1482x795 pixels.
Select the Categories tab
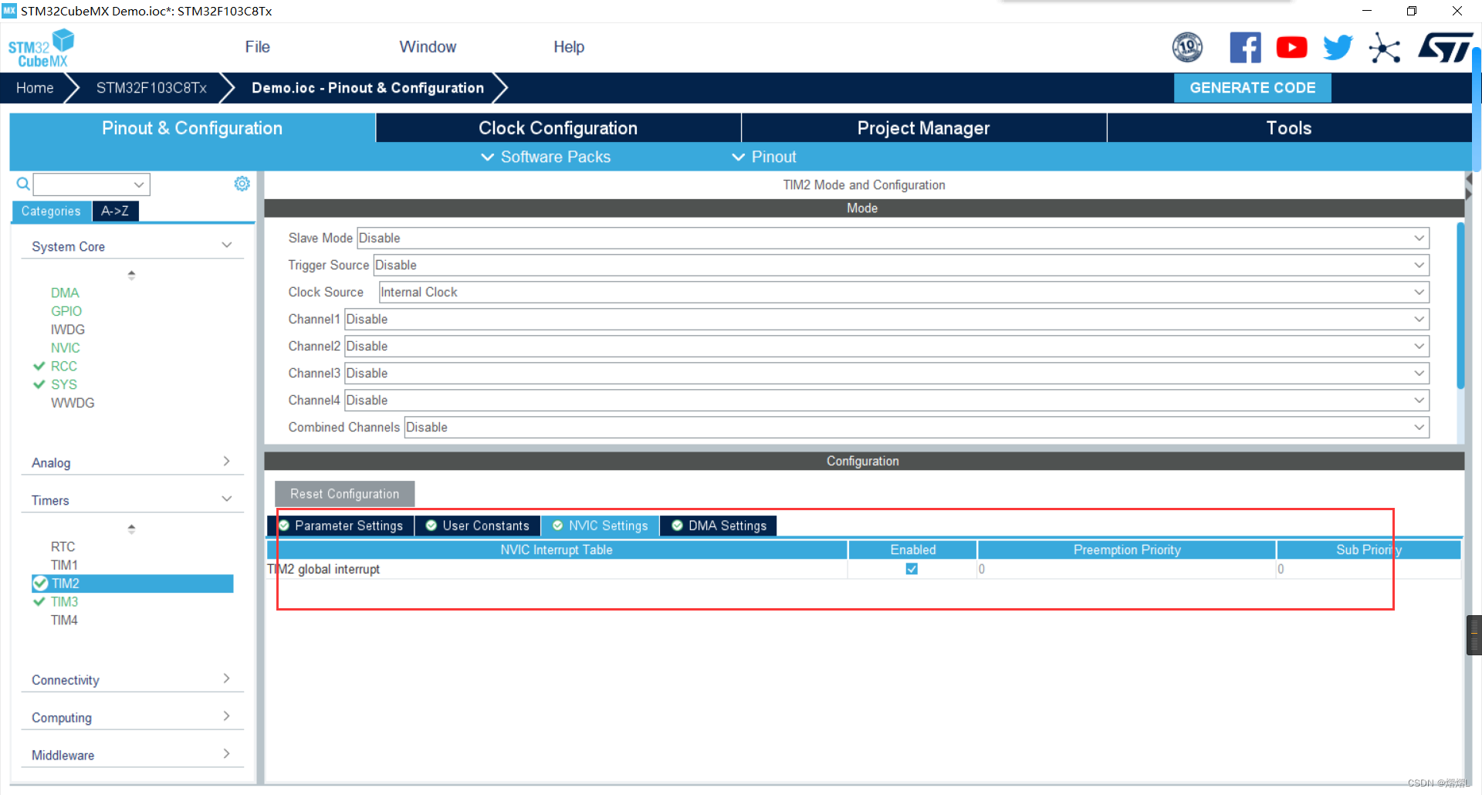(51, 211)
